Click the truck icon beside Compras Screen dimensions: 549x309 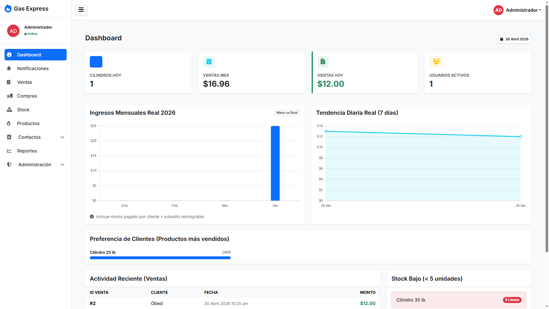[x=10, y=96]
